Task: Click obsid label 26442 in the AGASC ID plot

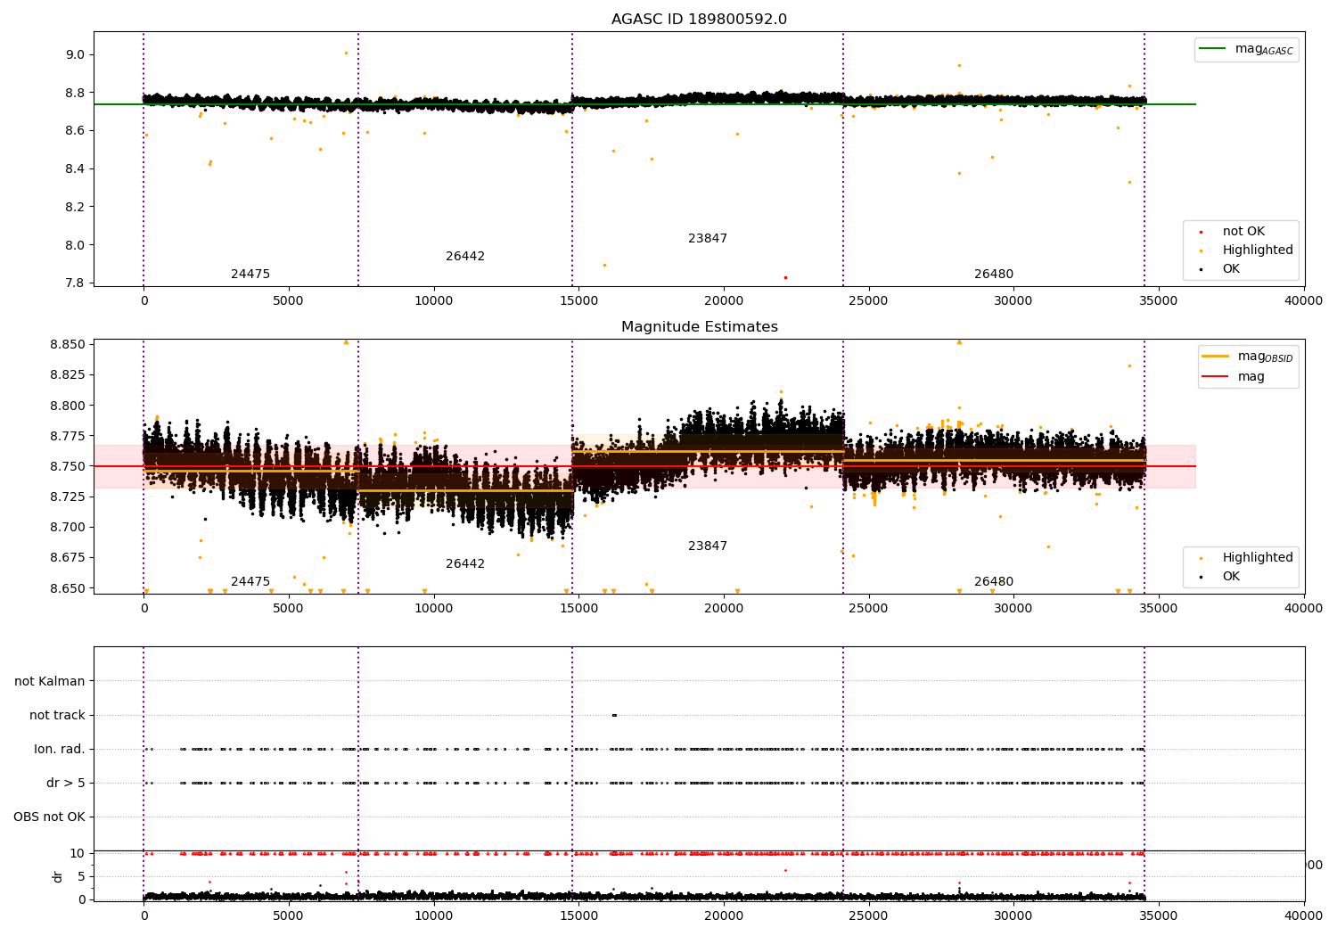Action: pos(465,257)
